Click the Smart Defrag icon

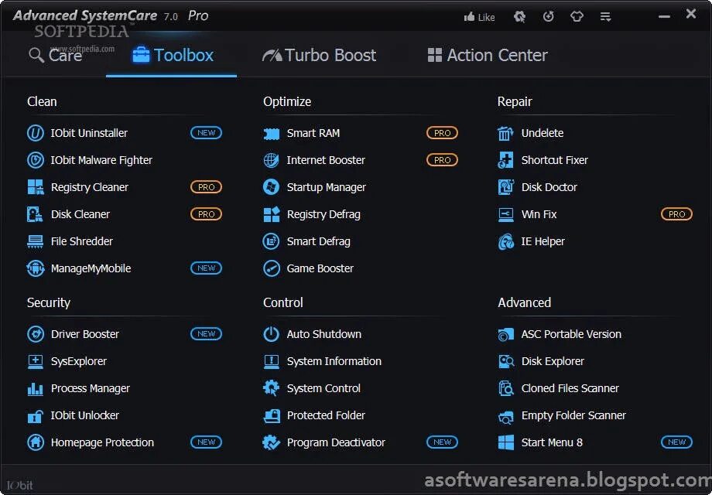coord(272,241)
